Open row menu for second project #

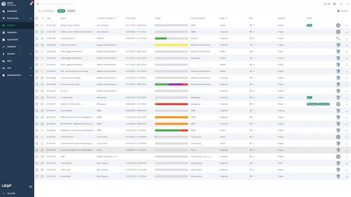pos(347,39)
